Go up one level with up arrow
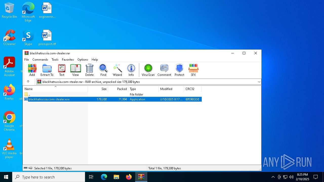Image resolution: width=324 pixels, height=182 pixels. (28, 82)
